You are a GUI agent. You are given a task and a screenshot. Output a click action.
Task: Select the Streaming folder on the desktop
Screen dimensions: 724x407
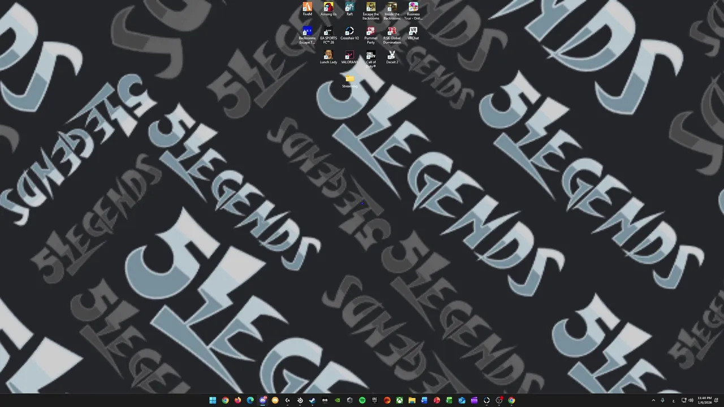coord(350,81)
